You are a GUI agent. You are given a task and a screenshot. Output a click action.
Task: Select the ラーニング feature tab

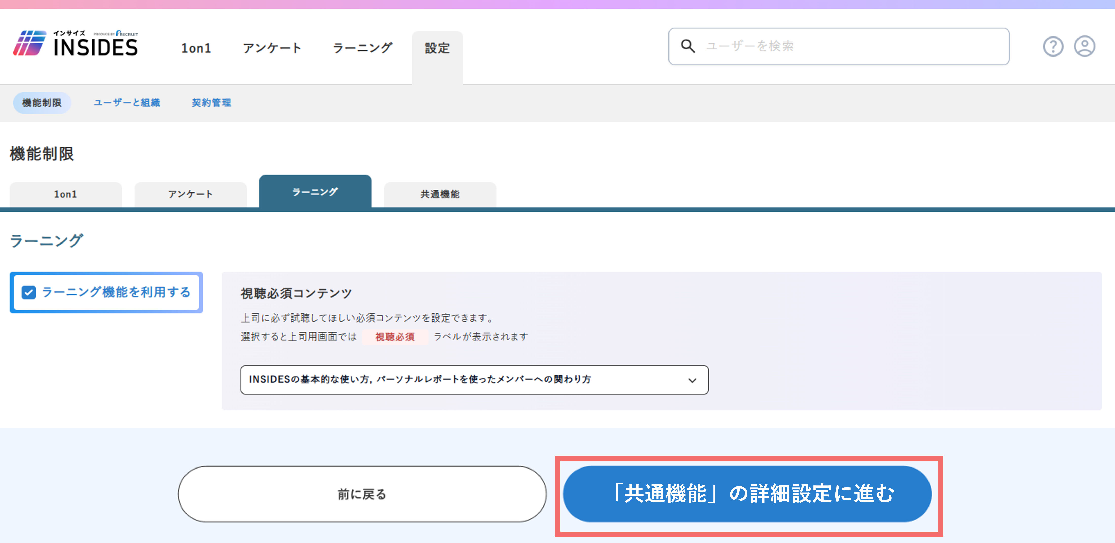(315, 191)
